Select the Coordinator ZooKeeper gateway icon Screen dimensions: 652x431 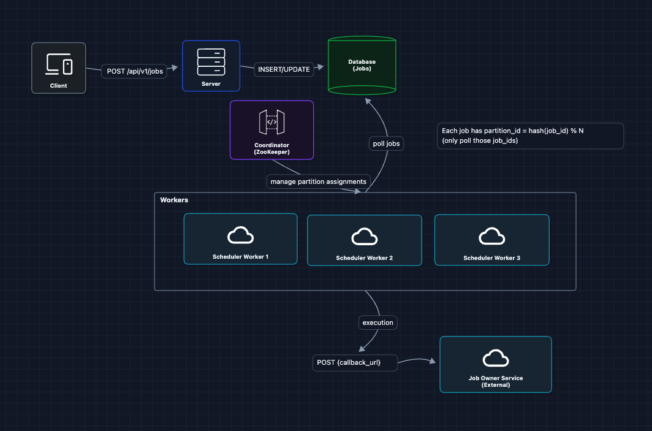point(271,122)
